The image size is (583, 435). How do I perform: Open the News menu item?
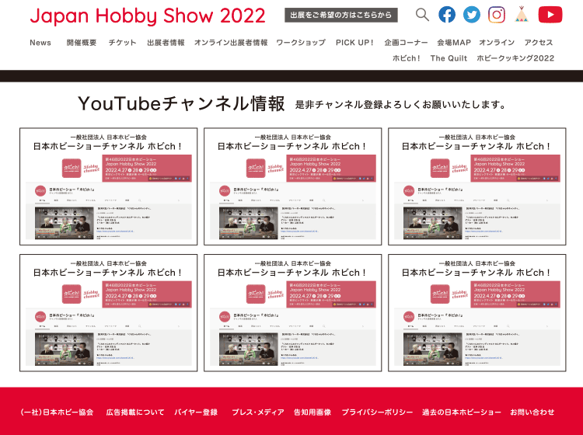pyautogui.click(x=40, y=43)
